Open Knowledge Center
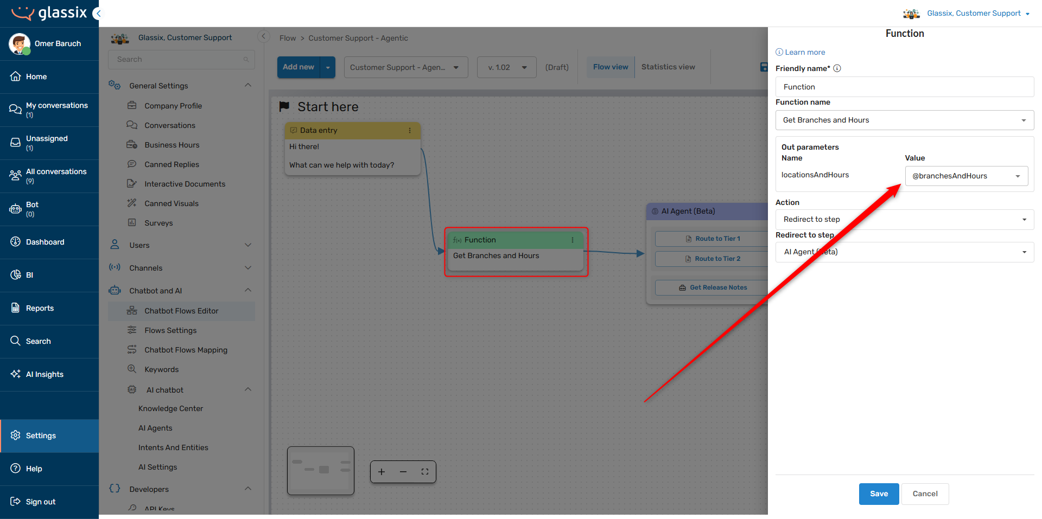This screenshot has width=1042, height=519. click(x=170, y=408)
